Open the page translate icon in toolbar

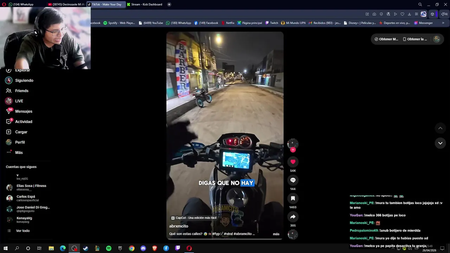(388, 14)
